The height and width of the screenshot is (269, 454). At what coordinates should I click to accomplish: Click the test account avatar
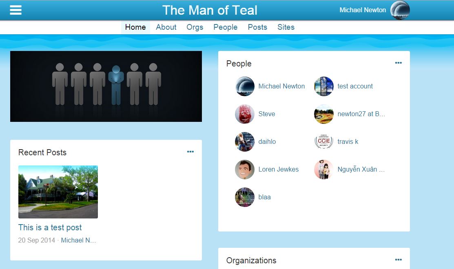click(x=324, y=86)
